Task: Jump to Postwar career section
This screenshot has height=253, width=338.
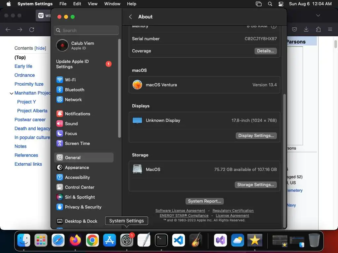Action: [x=30, y=120]
